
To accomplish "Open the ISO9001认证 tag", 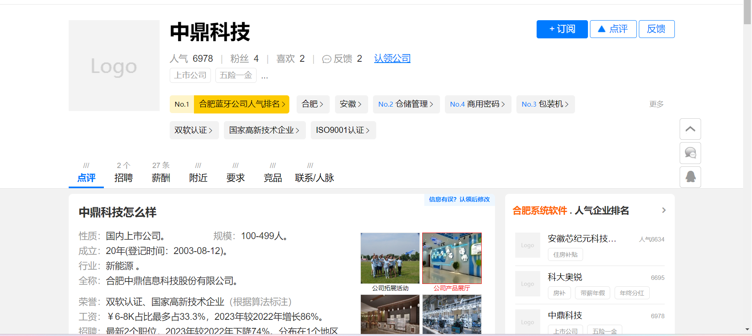I will coord(343,130).
